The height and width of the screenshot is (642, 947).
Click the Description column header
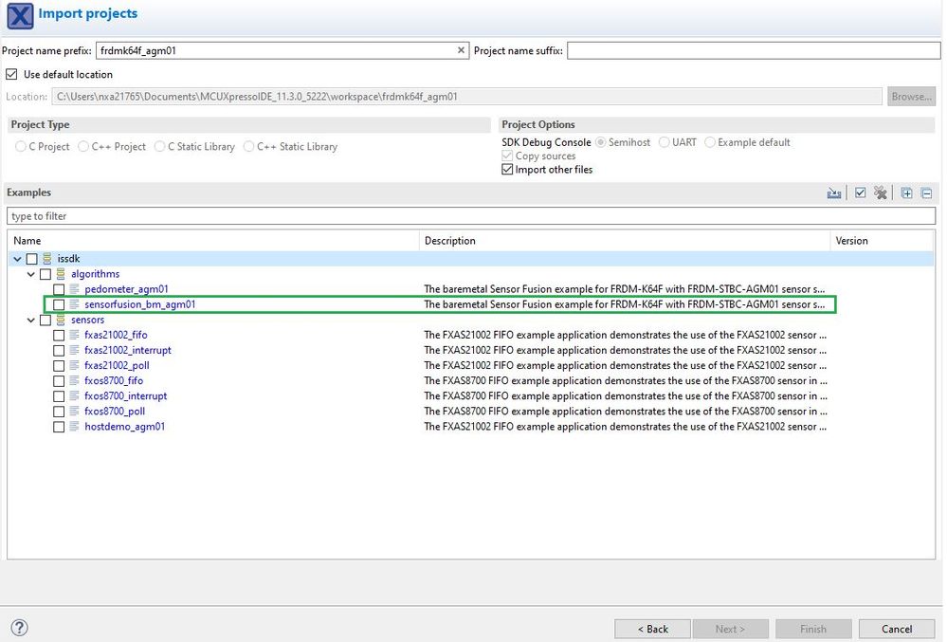625,240
